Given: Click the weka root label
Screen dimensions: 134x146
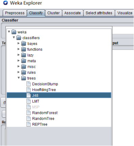Looking at the screenshot, I should pos(22,32).
